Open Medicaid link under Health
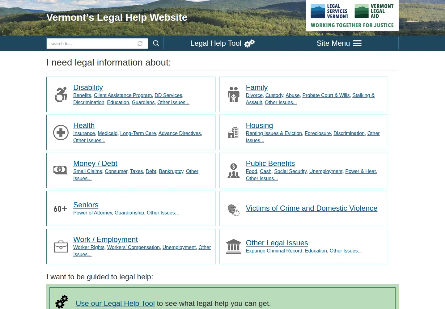The image size is (445, 309). [108, 133]
